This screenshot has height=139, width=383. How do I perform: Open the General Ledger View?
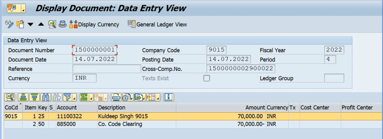(157, 24)
